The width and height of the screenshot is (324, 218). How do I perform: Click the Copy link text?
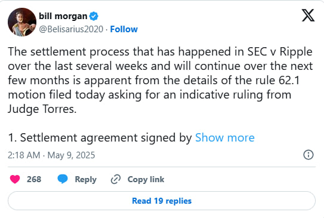(146, 179)
